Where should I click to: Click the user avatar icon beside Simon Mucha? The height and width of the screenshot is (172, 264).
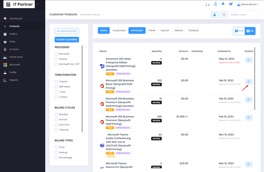point(239,4)
